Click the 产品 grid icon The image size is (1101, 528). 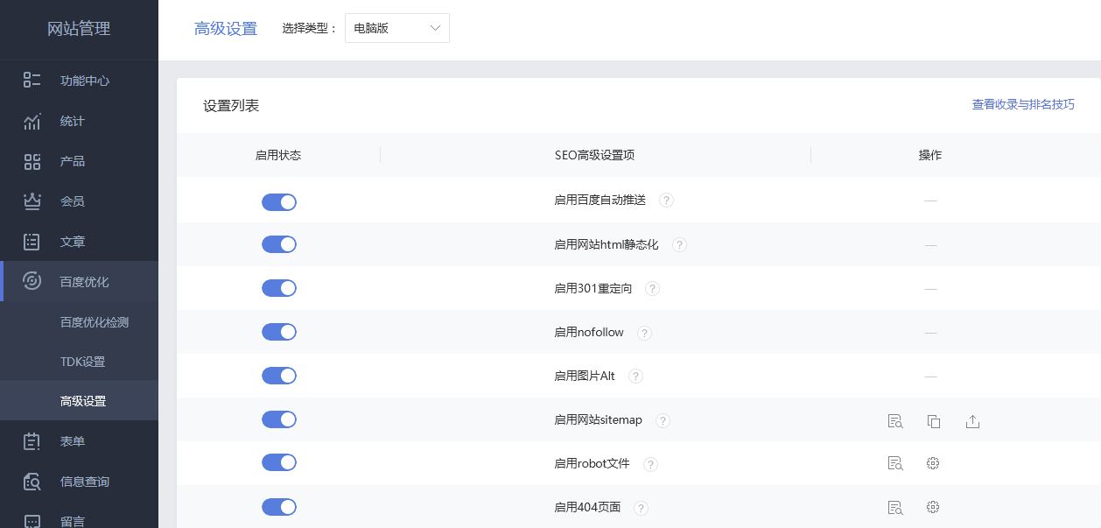(32, 161)
